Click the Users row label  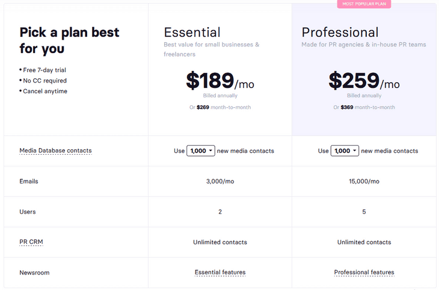28,212
